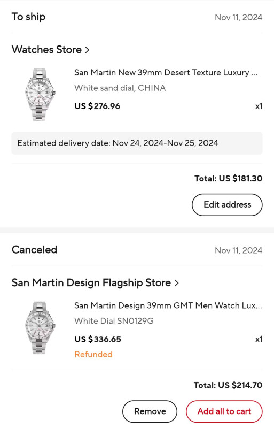
Task: Click Add all to cart
Action: (x=224, y=411)
